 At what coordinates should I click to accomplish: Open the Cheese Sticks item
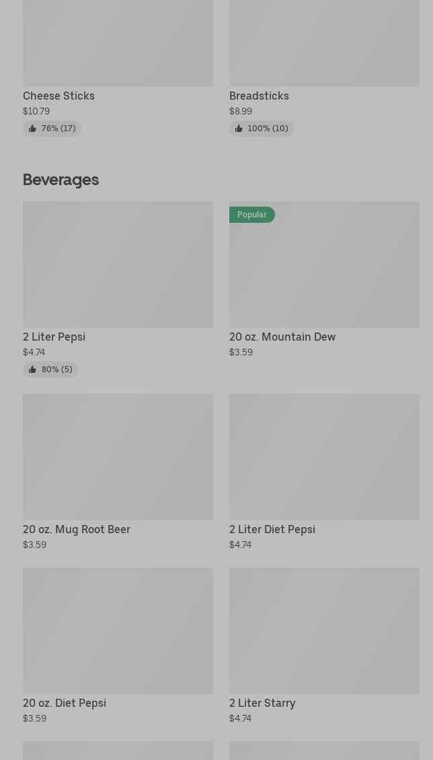coord(58,96)
